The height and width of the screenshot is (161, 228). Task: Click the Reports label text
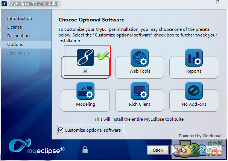[x=194, y=71]
